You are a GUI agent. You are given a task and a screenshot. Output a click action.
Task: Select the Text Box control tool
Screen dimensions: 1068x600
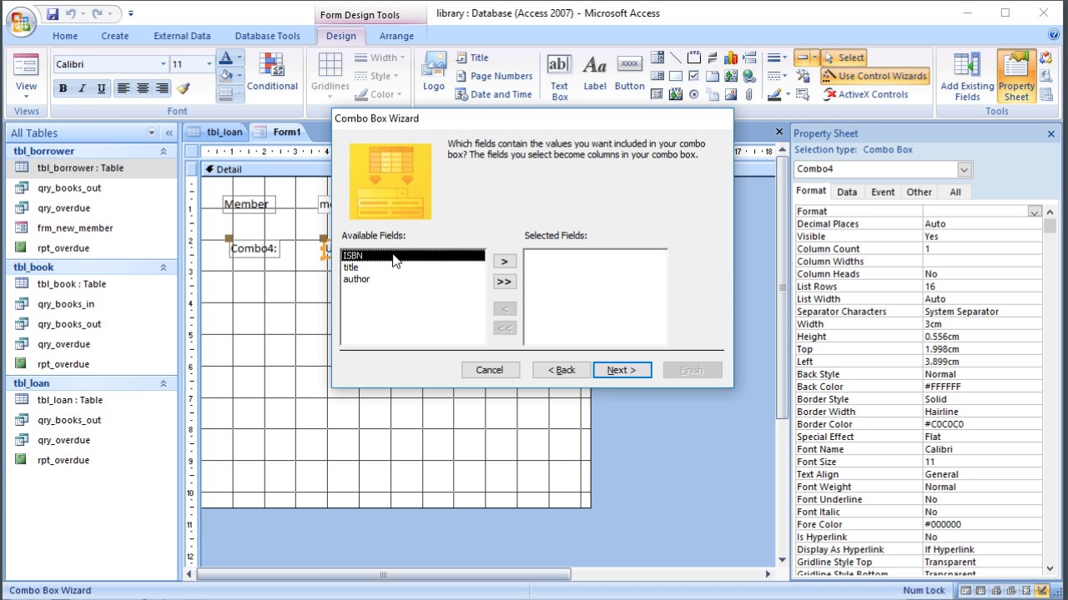pos(560,77)
